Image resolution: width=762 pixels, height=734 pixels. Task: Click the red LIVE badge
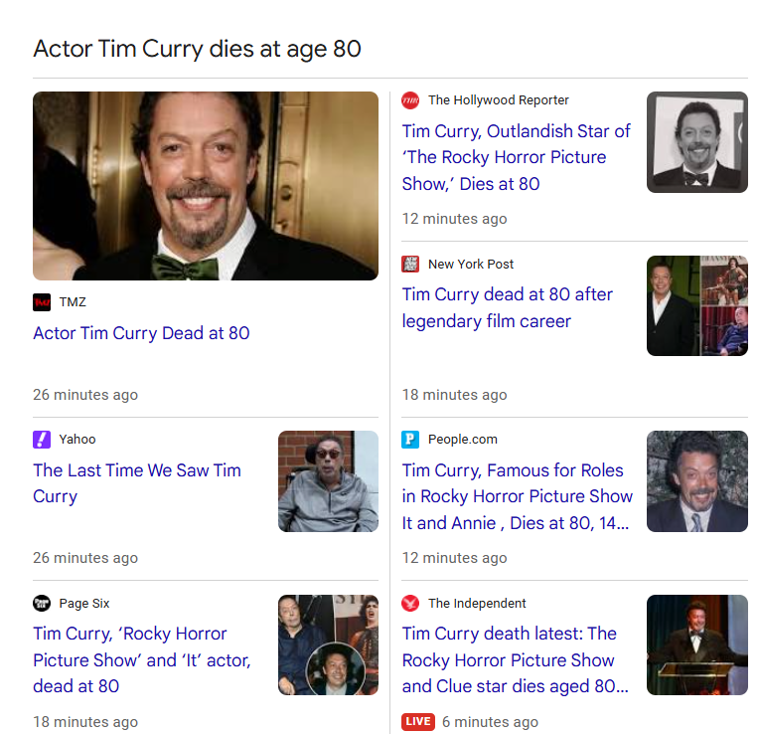click(418, 721)
